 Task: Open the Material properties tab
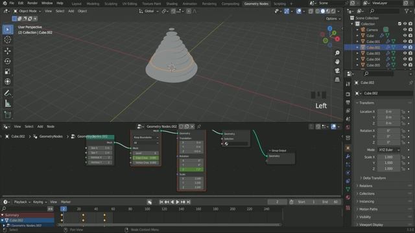pos(348,197)
